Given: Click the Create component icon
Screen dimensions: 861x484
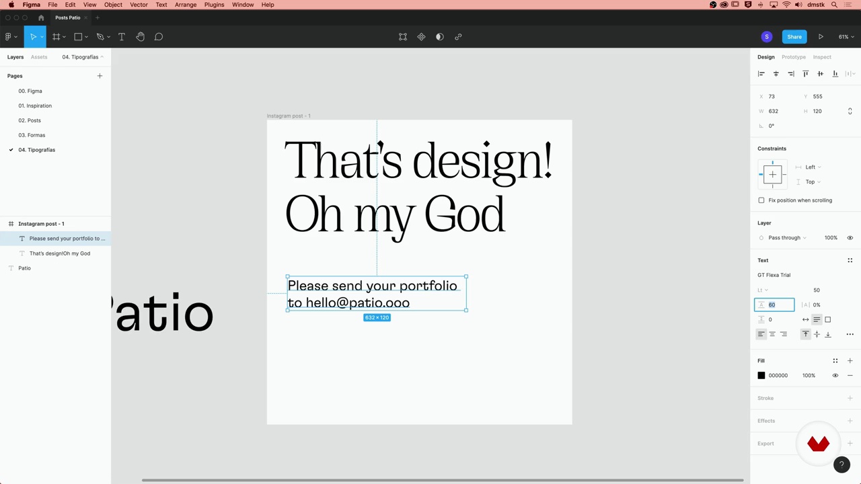Looking at the screenshot, I should 421,37.
